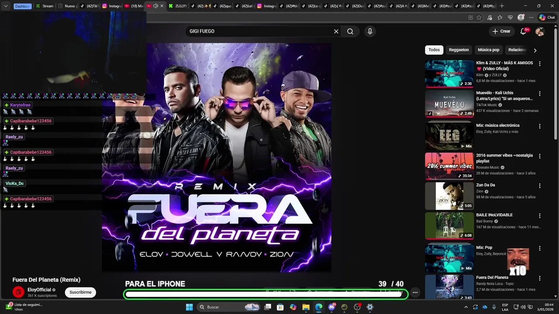This screenshot has width=559, height=314.
Task: Open options for BAILE INoLVIDABLE video
Action: [540, 216]
